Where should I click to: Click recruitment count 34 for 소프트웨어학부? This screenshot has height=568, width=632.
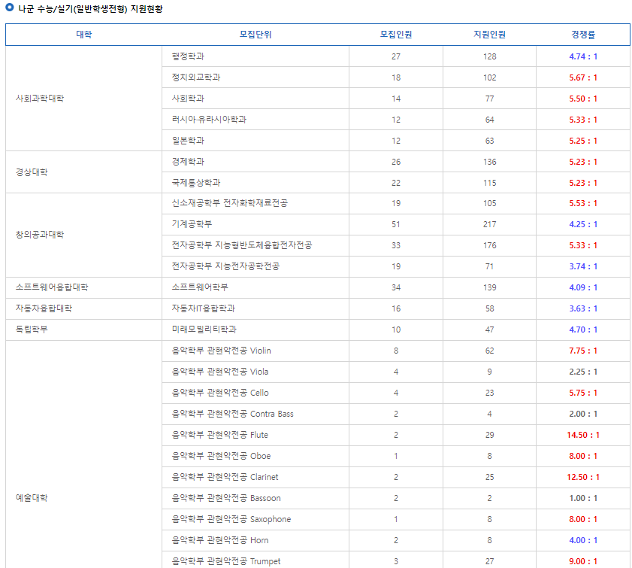(x=396, y=287)
